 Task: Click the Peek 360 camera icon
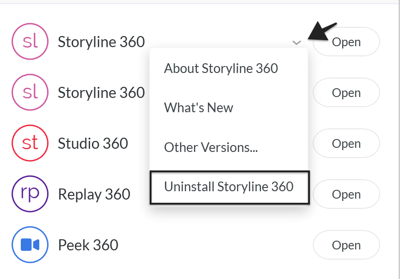tap(30, 245)
